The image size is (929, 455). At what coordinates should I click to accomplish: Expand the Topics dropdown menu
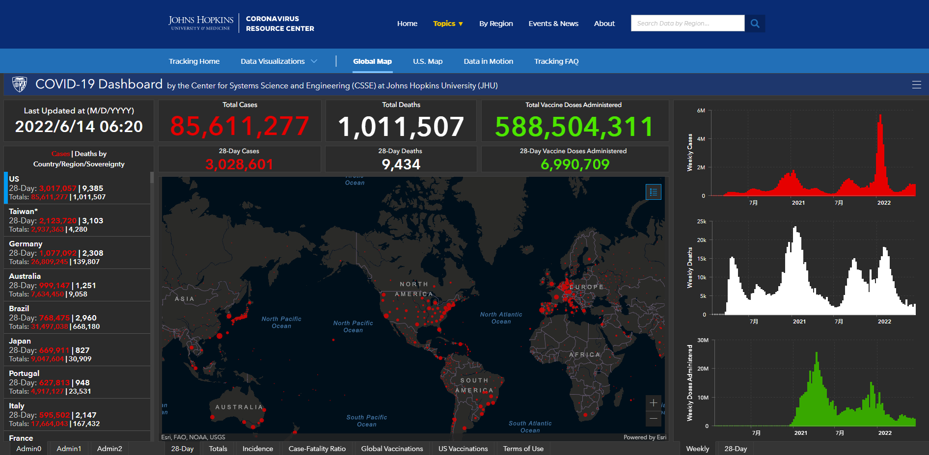[x=448, y=24]
